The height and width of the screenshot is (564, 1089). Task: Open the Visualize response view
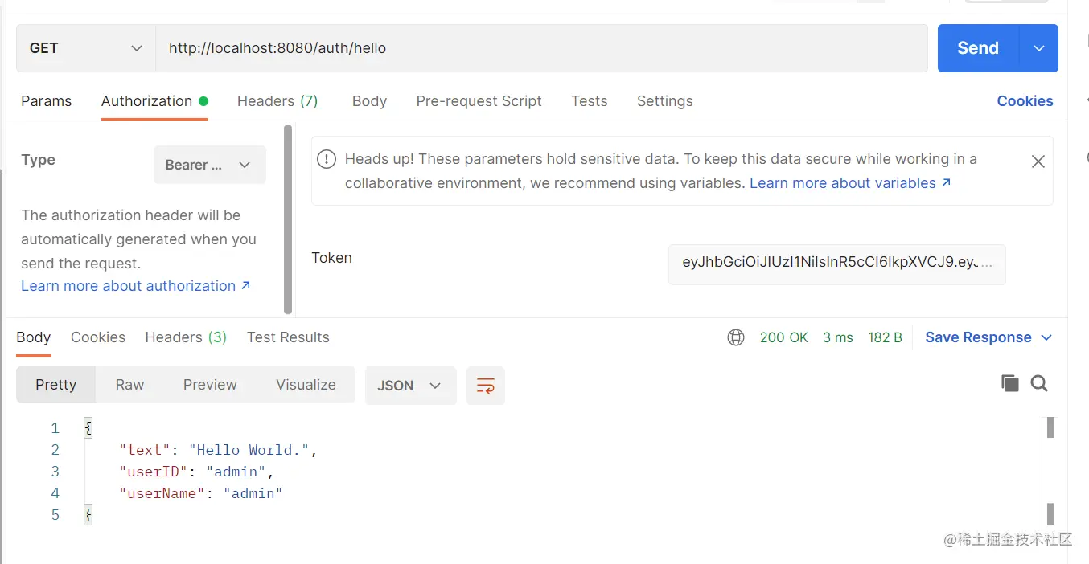click(306, 385)
